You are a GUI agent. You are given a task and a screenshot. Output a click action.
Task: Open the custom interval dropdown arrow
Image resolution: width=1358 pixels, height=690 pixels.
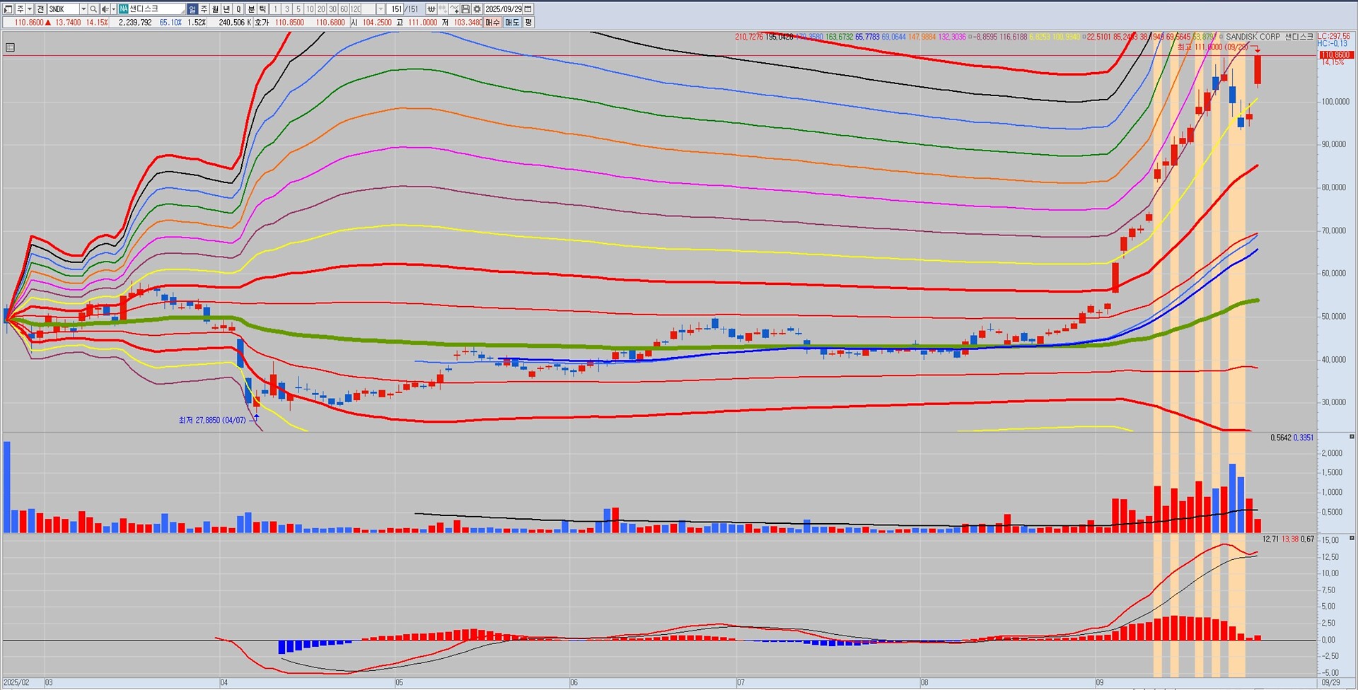381,9
